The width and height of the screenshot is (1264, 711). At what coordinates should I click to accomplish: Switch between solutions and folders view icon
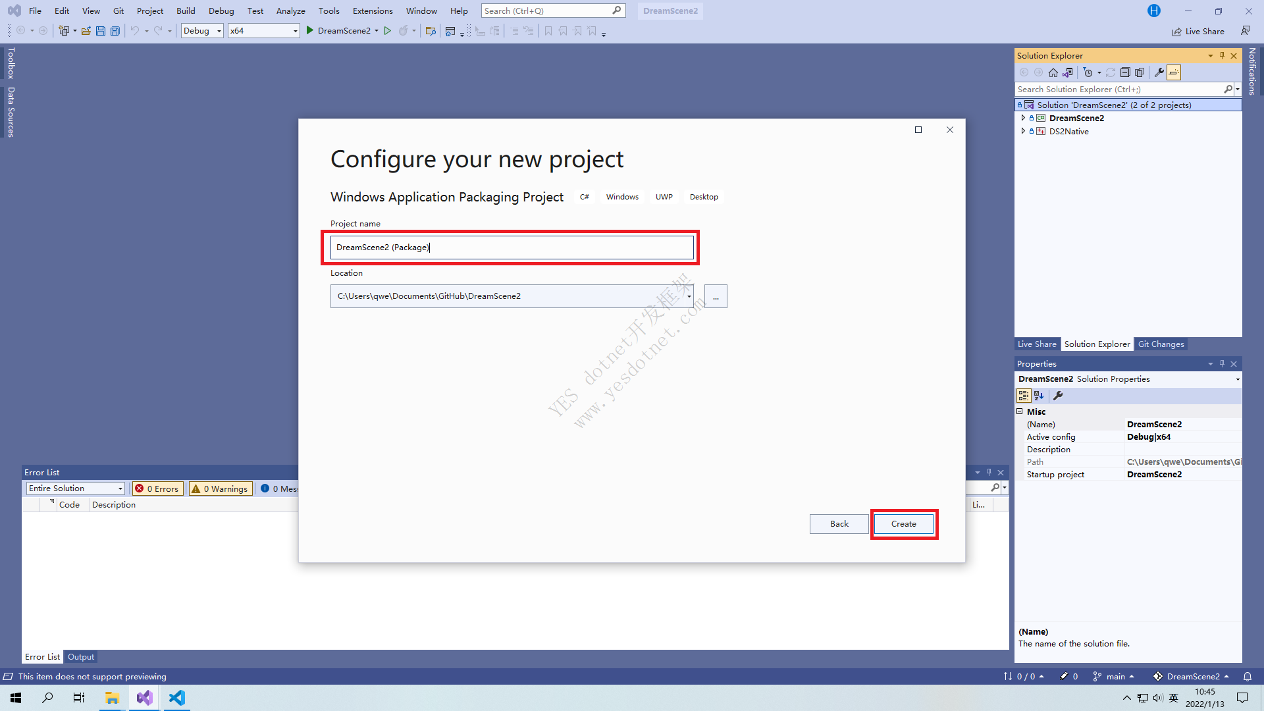coord(1068,72)
